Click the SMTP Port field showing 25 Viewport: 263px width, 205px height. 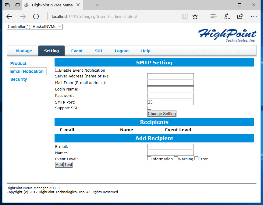pyautogui.click(x=170, y=102)
